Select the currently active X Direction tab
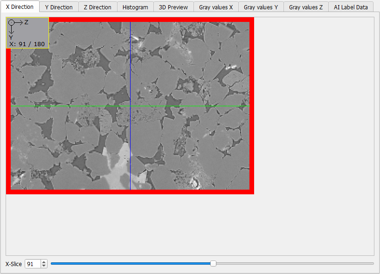This screenshot has height=274, width=380. click(x=20, y=7)
